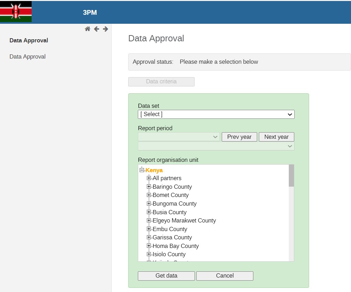Click the Cancel button
This screenshot has width=351, height=292.
point(225,276)
